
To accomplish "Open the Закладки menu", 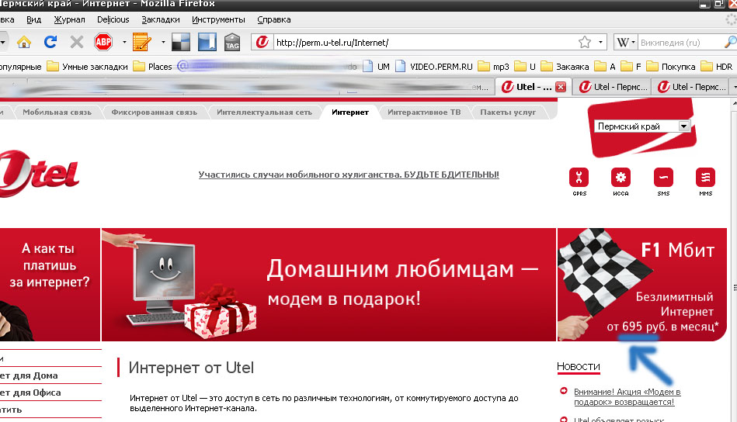I will coord(161,19).
